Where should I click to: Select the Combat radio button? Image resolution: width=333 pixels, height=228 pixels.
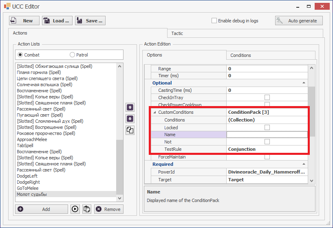click(x=20, y=55)
